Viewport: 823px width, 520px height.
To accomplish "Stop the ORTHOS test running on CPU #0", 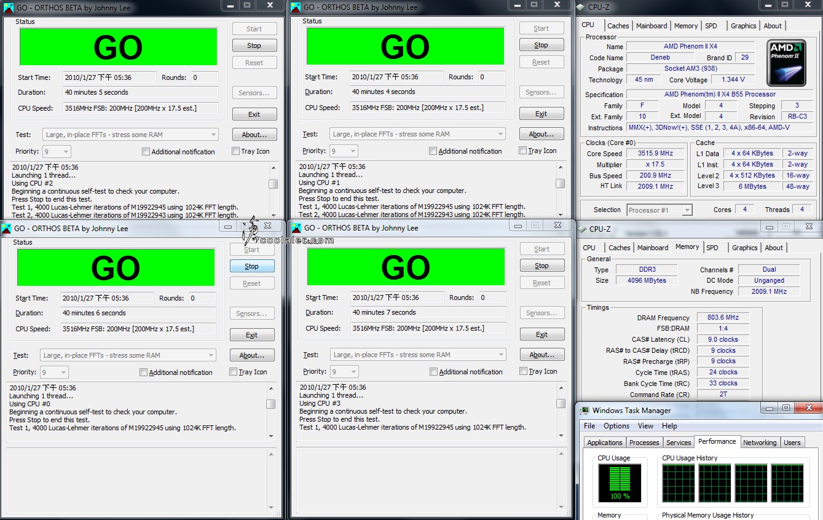I will [252, 266].
